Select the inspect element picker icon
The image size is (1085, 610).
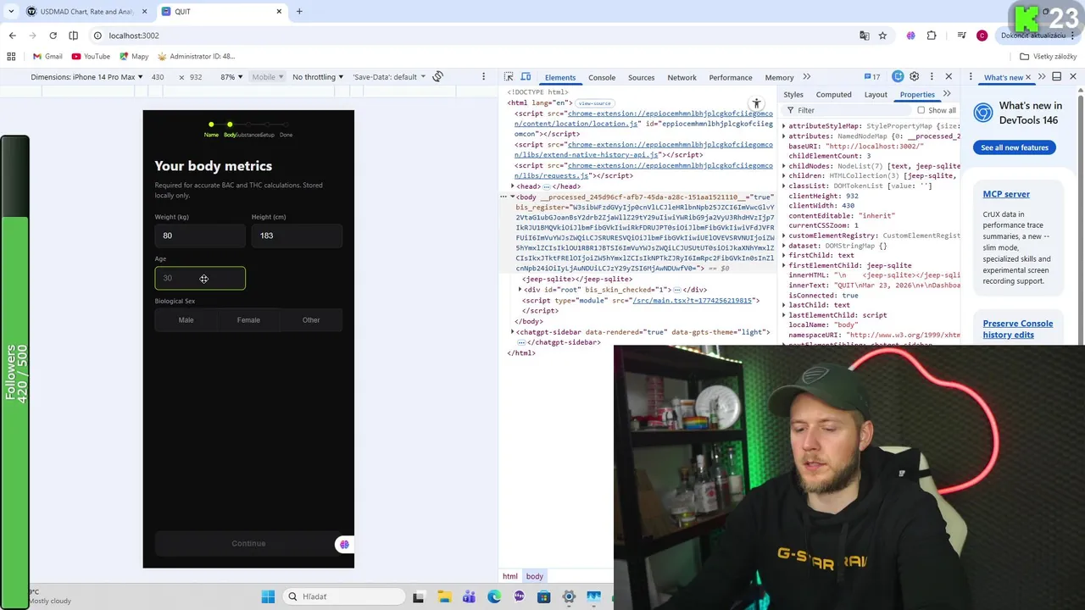509,77
